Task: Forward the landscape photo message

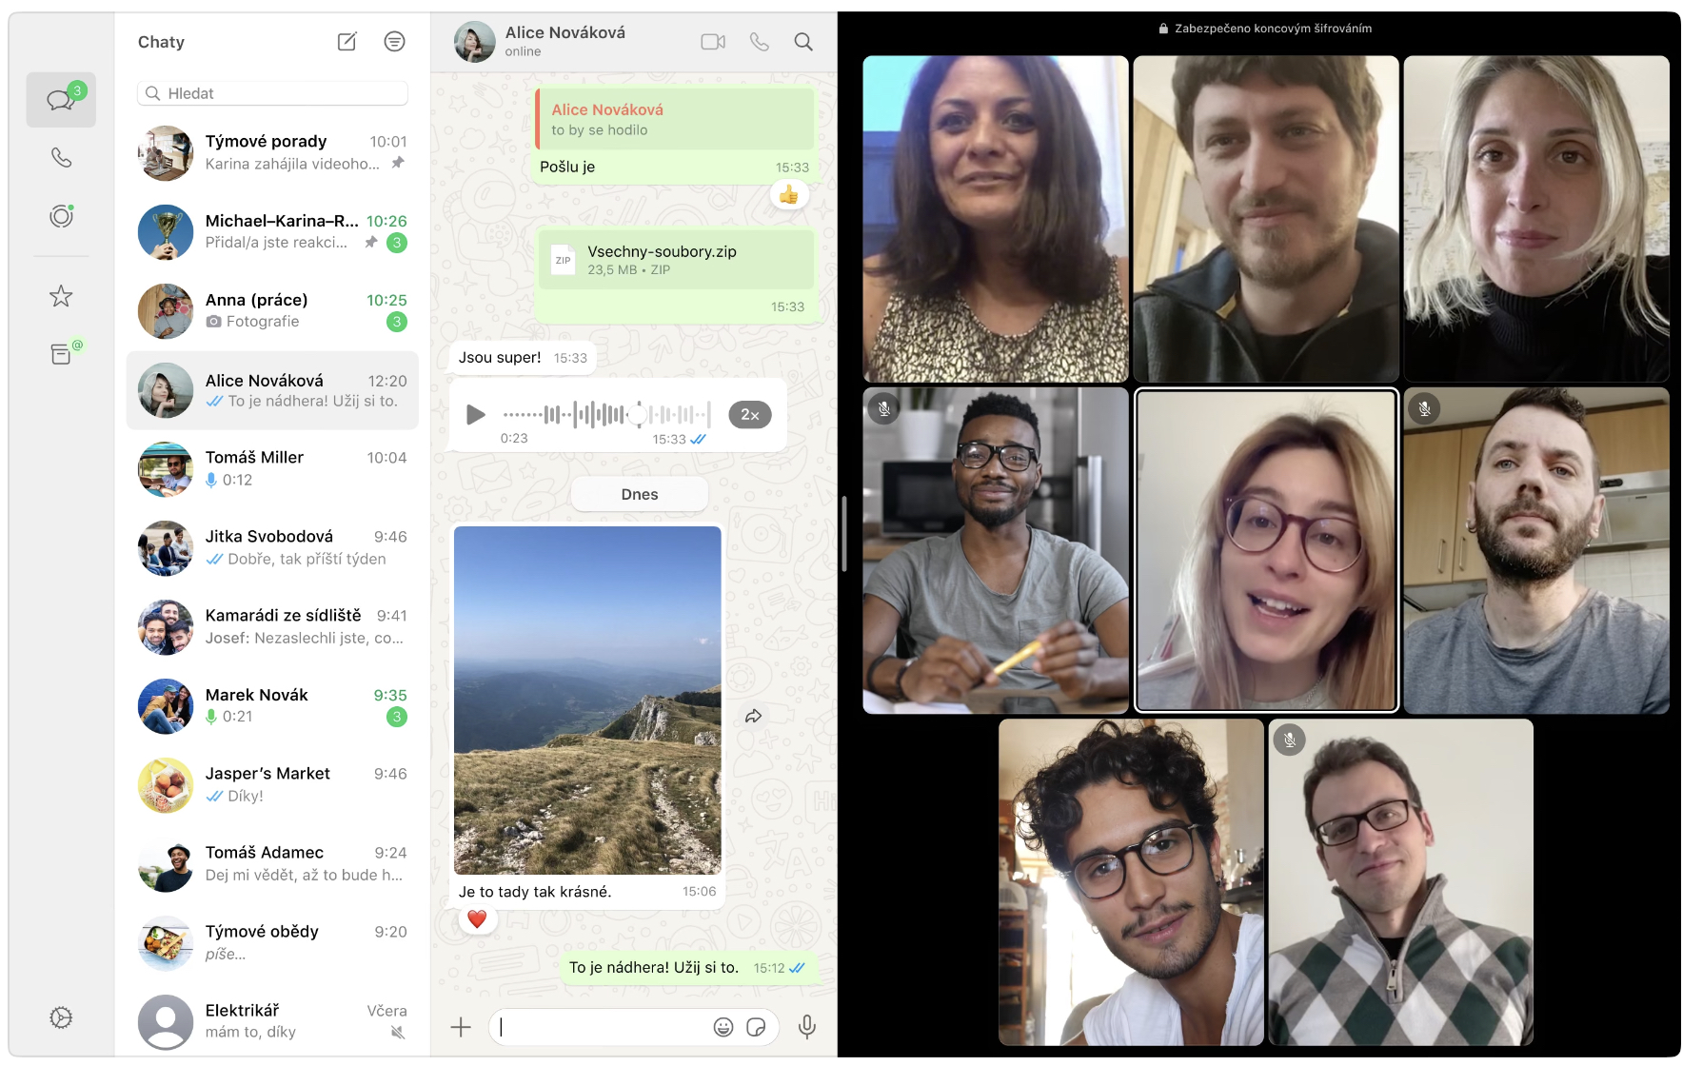Action: pyautogui.click(x=755, y=715)
